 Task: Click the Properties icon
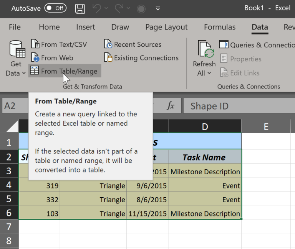click(224, 58)
